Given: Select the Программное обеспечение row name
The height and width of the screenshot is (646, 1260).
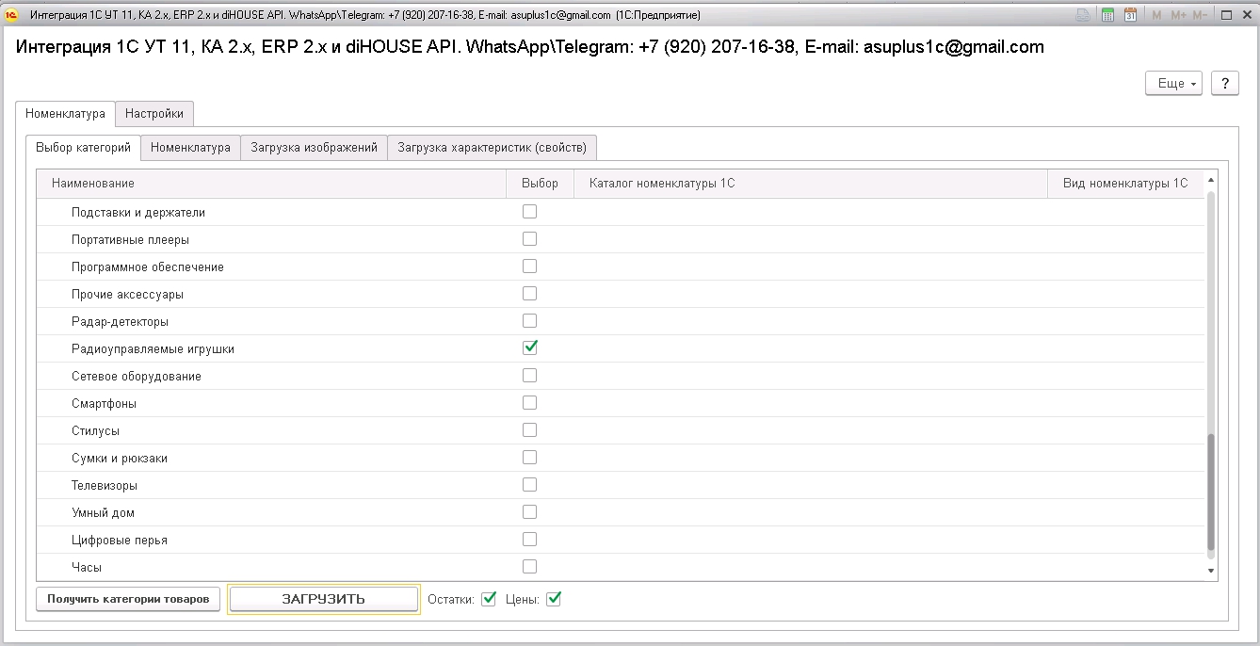Looking at the screenshot, I should (148, 267).
